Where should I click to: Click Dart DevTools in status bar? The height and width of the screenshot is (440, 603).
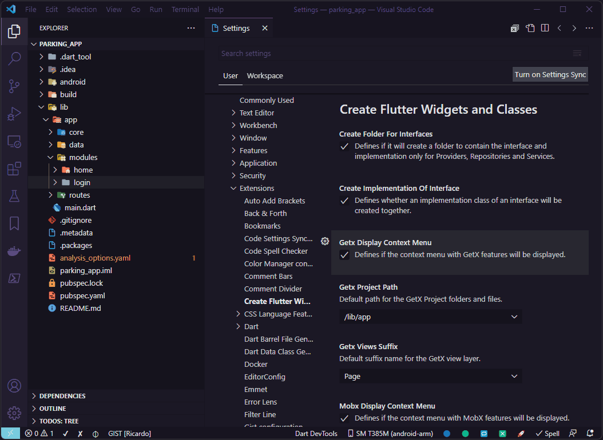[x=316, y=434]
